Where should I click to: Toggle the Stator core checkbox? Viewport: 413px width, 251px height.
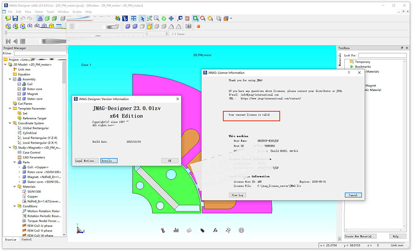coord(19,99)
